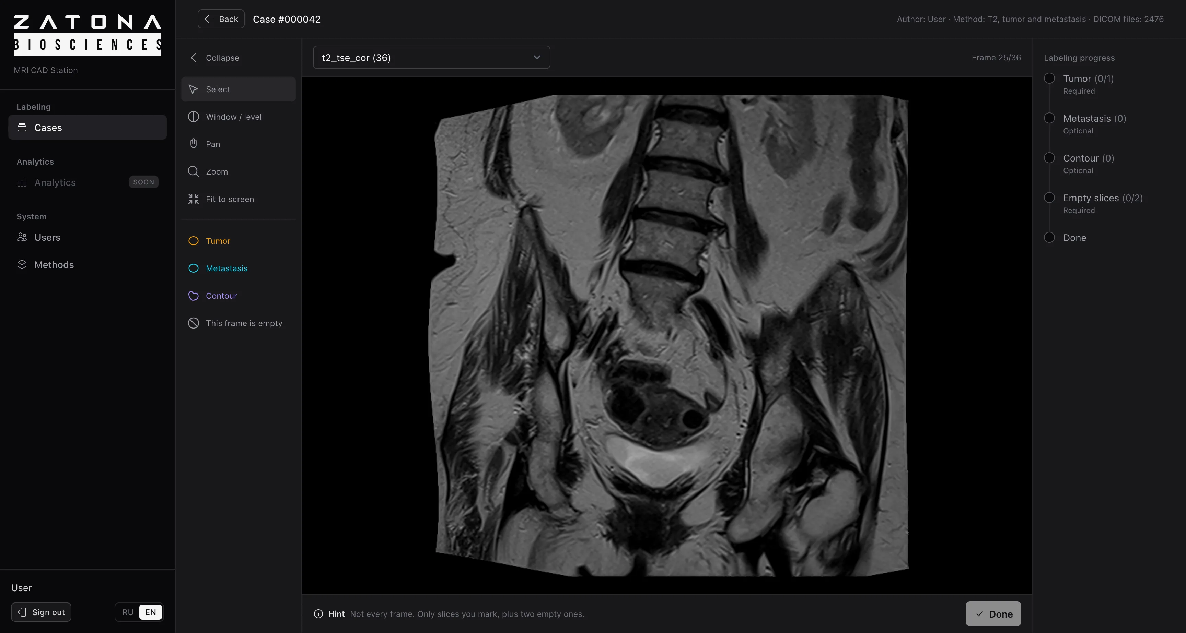The height and width of the screenshot is (633, 1186).
Task: Select the cyan Metastasis marker tool
Action: pos(239,268)
